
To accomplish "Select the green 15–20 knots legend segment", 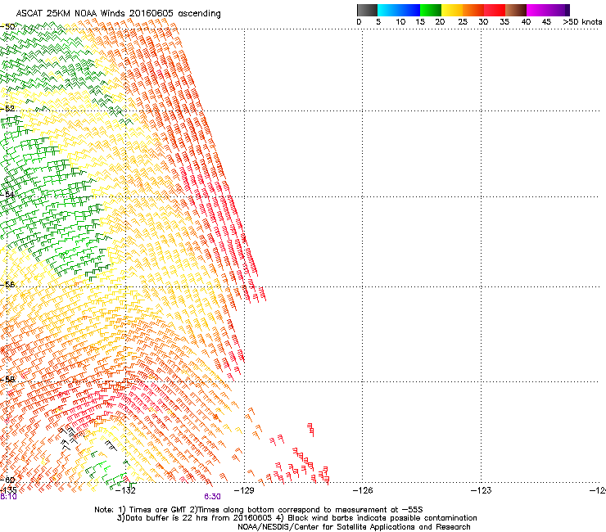I will coord(431,10).
